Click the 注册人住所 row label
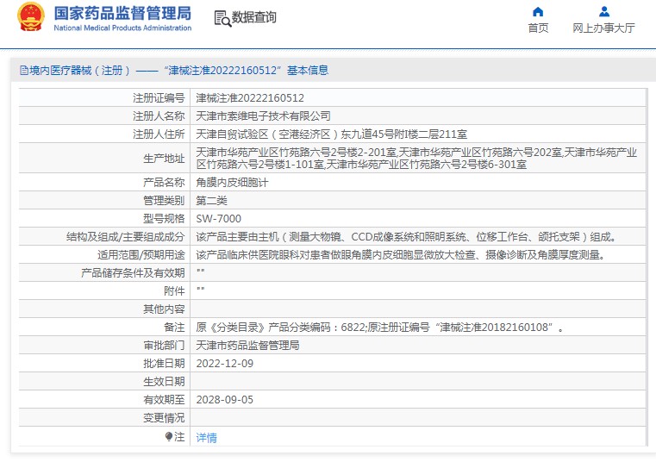 pos(159,134)
